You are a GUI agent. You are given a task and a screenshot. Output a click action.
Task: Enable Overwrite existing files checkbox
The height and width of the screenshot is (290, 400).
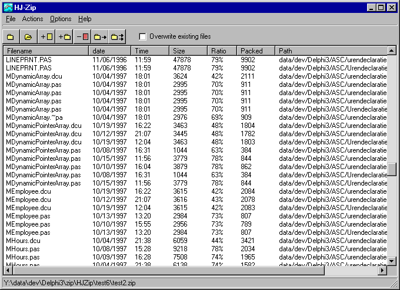(x=143, y=37)
